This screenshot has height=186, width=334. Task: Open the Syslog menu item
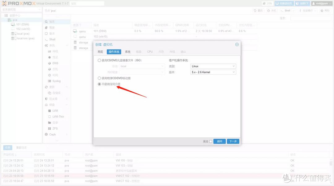point(57,81)
